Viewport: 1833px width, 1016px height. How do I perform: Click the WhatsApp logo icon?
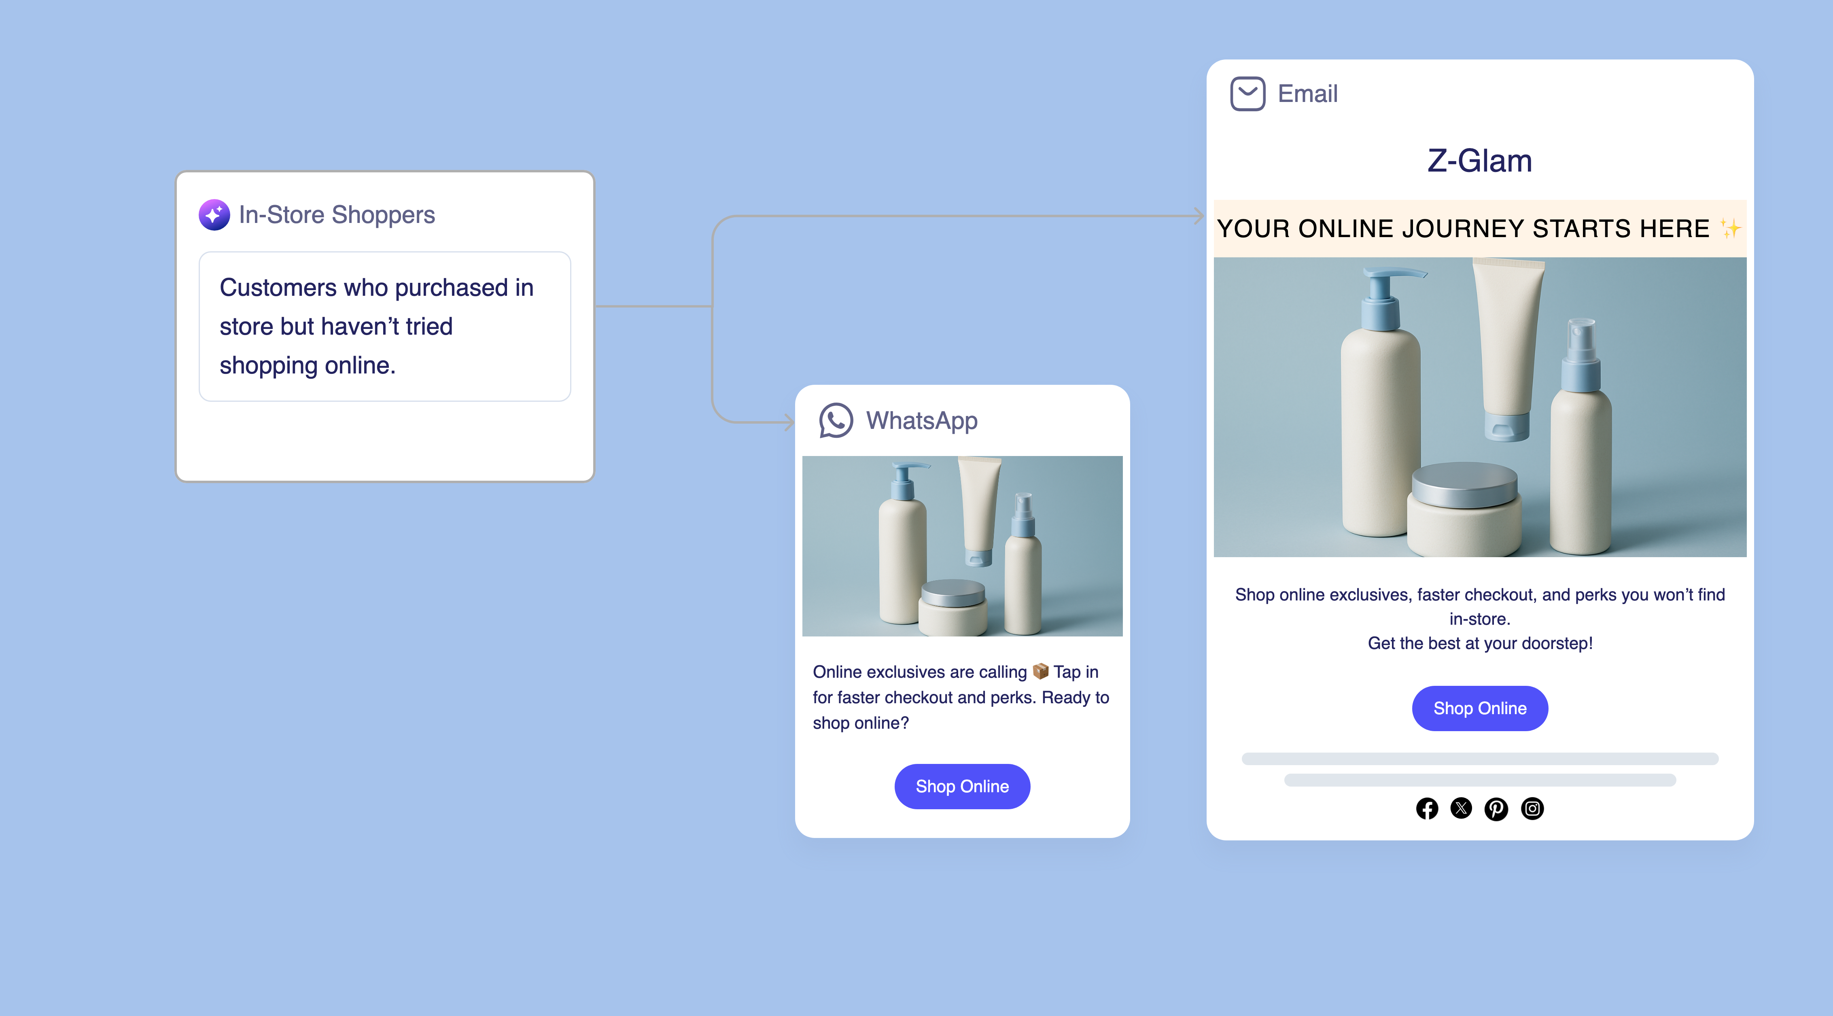[x=836, y=420]
